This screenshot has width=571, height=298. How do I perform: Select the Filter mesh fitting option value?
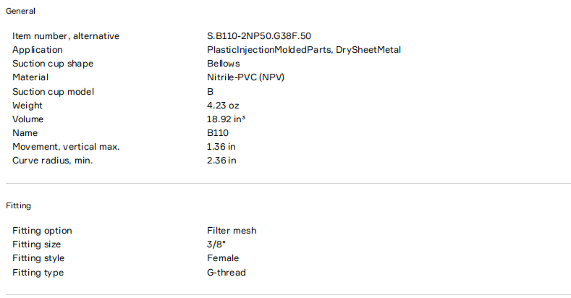(232, 231)
